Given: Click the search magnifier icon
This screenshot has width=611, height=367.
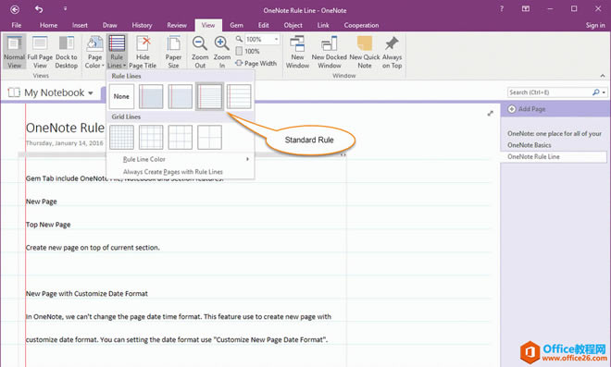Looking at the screenshot, I should [595, 92].
